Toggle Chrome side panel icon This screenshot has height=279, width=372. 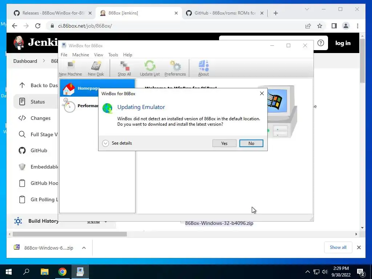click(x=334, y=26)
